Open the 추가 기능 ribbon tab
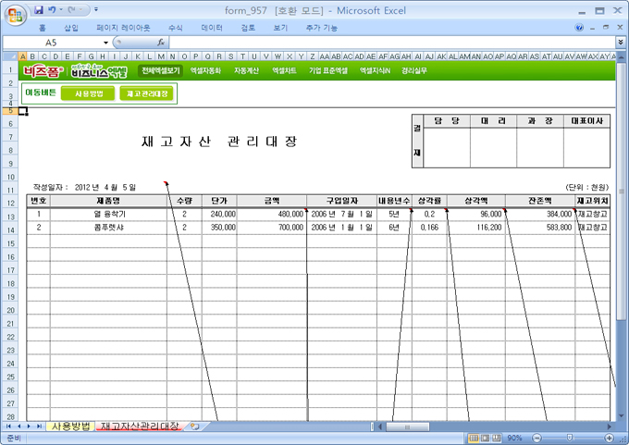This screenshot has width=629, height=445. point(322,28)
